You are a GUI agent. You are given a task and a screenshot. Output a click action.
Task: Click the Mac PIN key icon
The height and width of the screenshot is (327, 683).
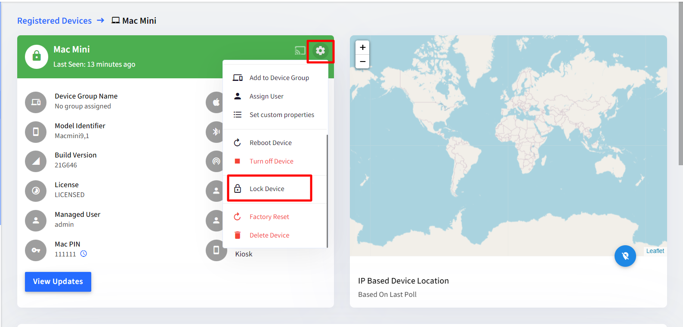coord(36,250)
